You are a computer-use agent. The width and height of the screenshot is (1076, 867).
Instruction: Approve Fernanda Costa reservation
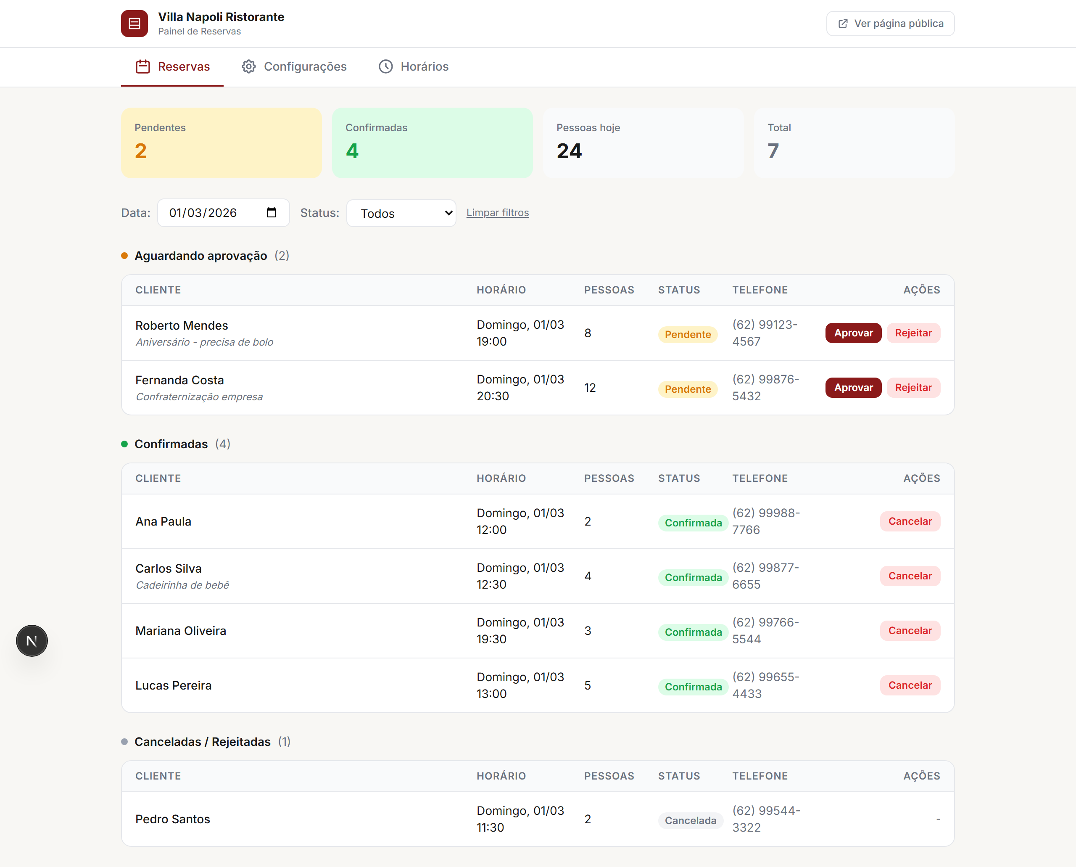[x=853, y=388]
